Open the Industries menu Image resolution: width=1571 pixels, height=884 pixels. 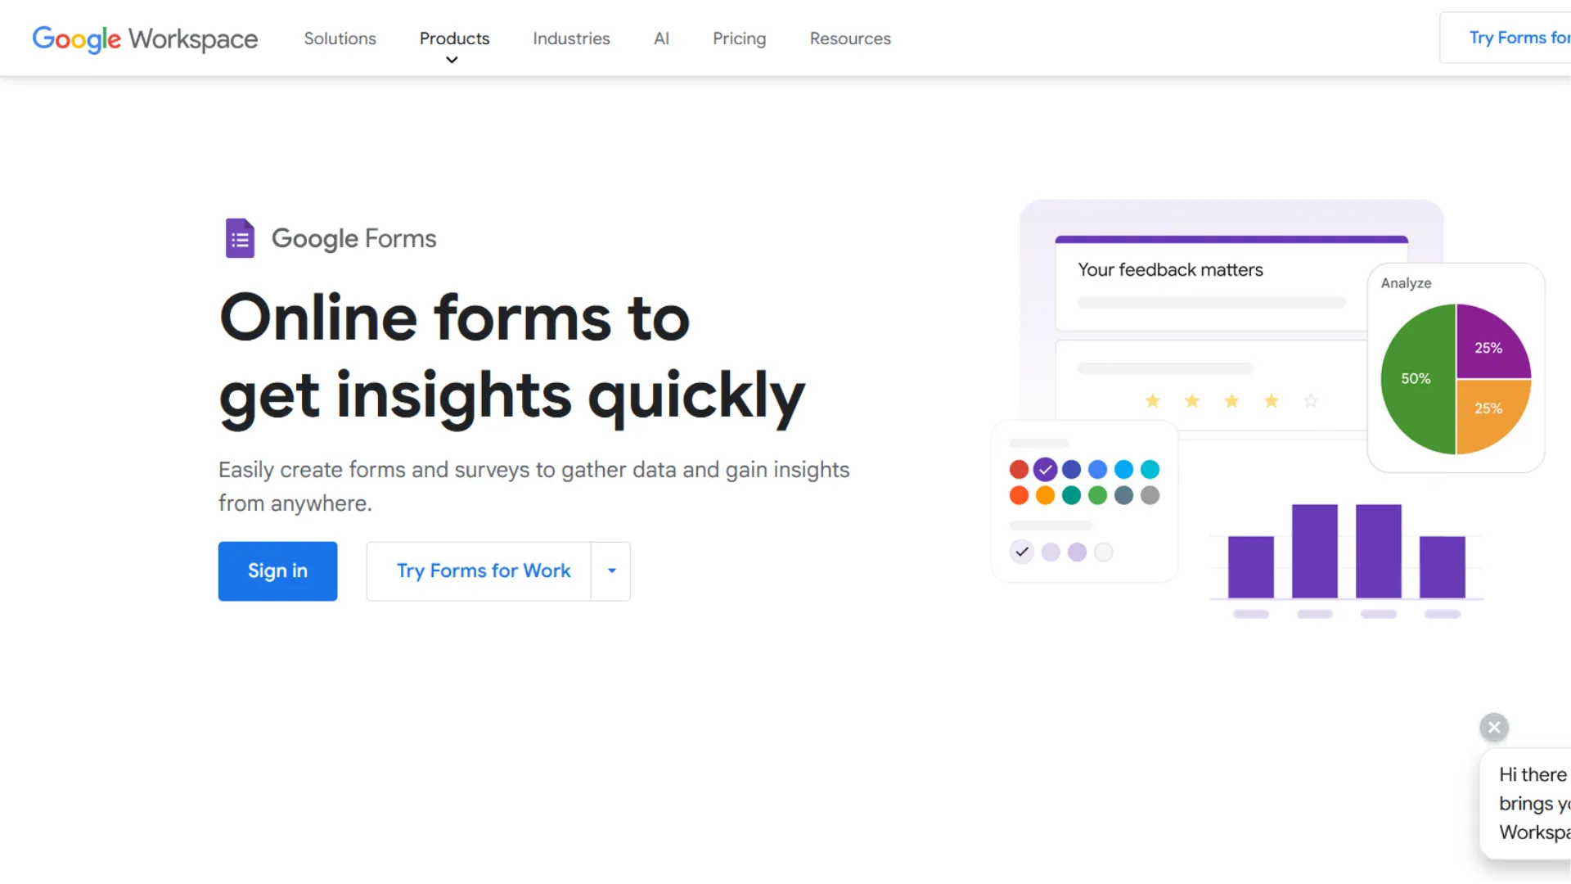point(571,38)
